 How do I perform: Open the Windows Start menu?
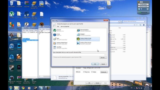click(10, 88)
